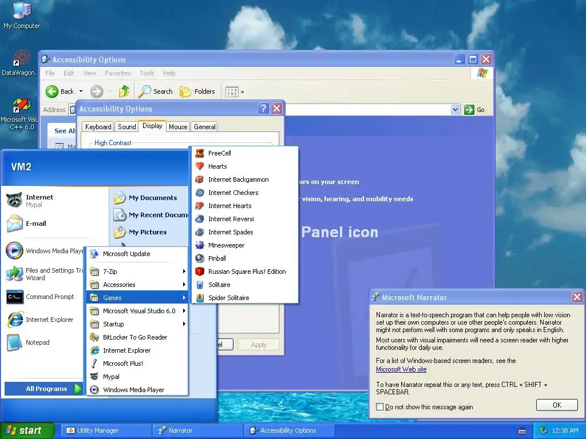Check Do not show this message again

click(380, 407)
